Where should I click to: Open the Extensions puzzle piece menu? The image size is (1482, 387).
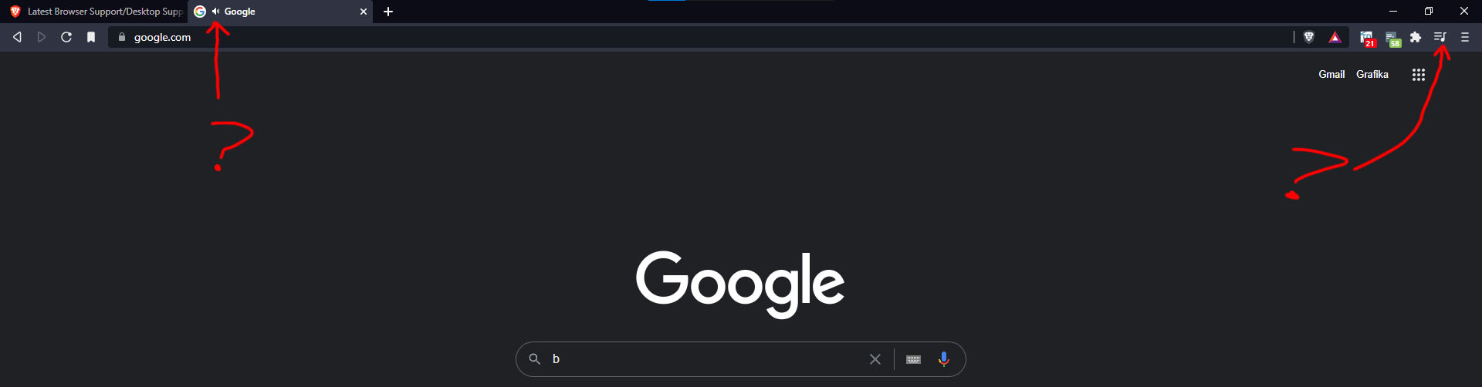tap(1416, 37)
